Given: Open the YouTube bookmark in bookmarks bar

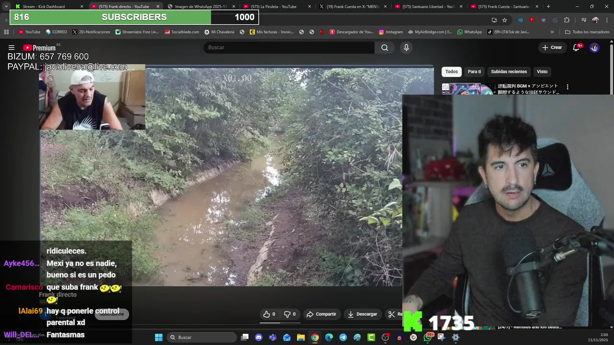Looking at the screenshot, I should point(29,32).
